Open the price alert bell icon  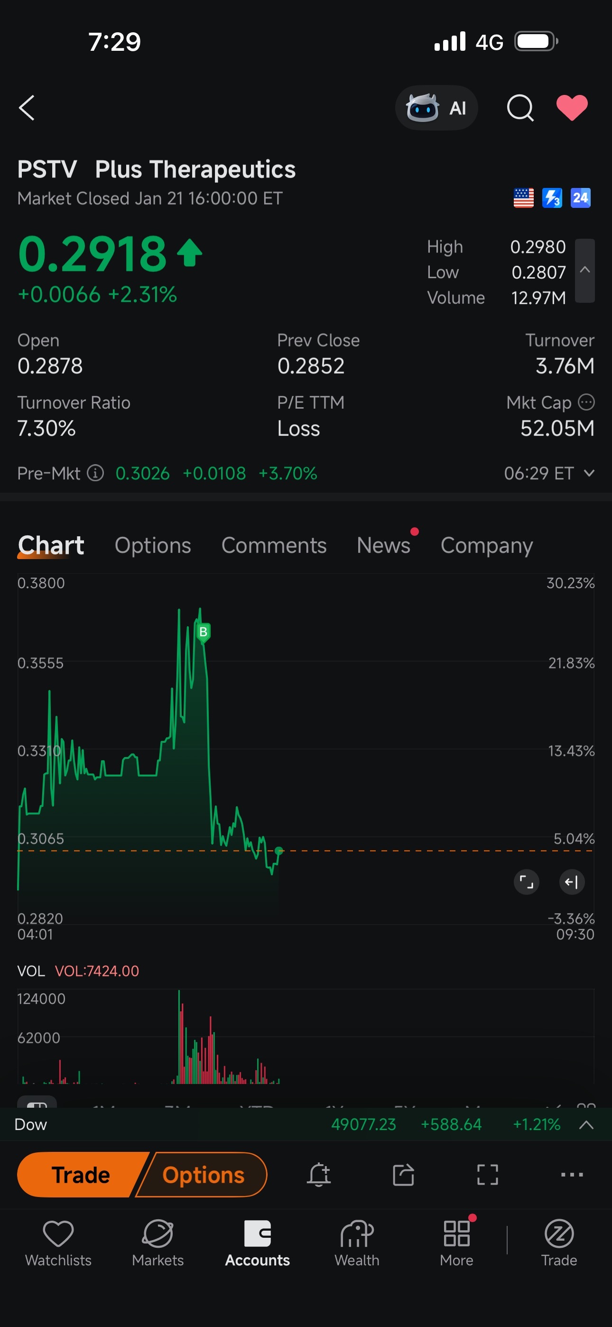319,1175
